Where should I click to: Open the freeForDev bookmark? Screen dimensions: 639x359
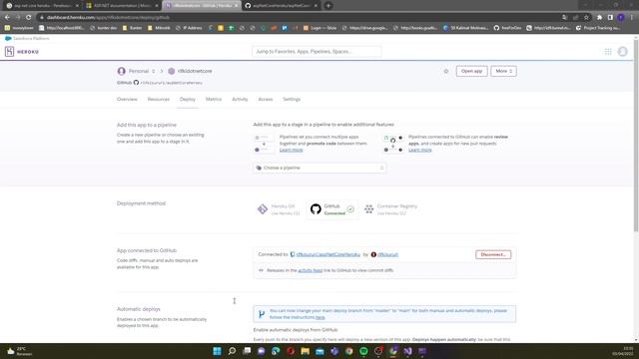tap(507, 28)
